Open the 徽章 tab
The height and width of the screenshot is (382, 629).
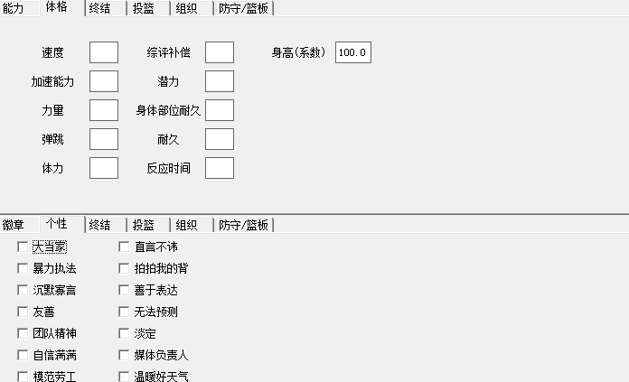[14, 225]
